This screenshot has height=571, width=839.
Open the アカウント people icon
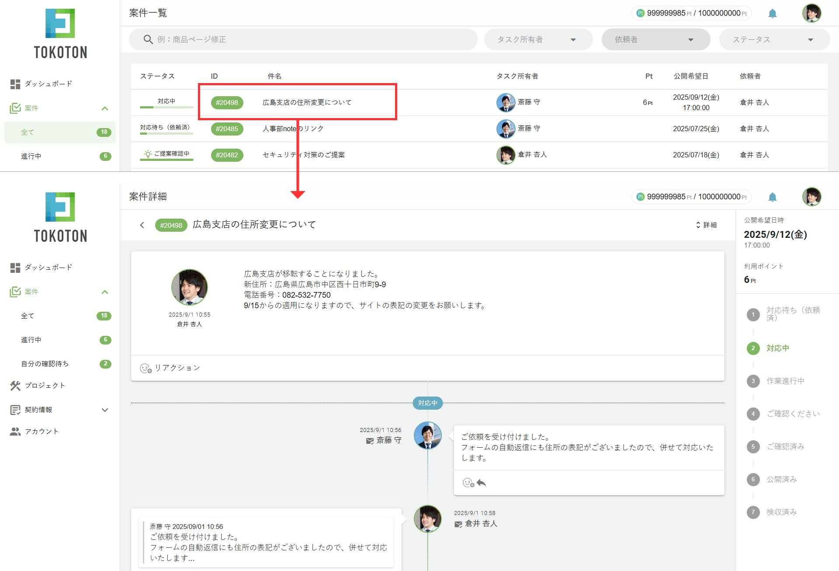15,432
